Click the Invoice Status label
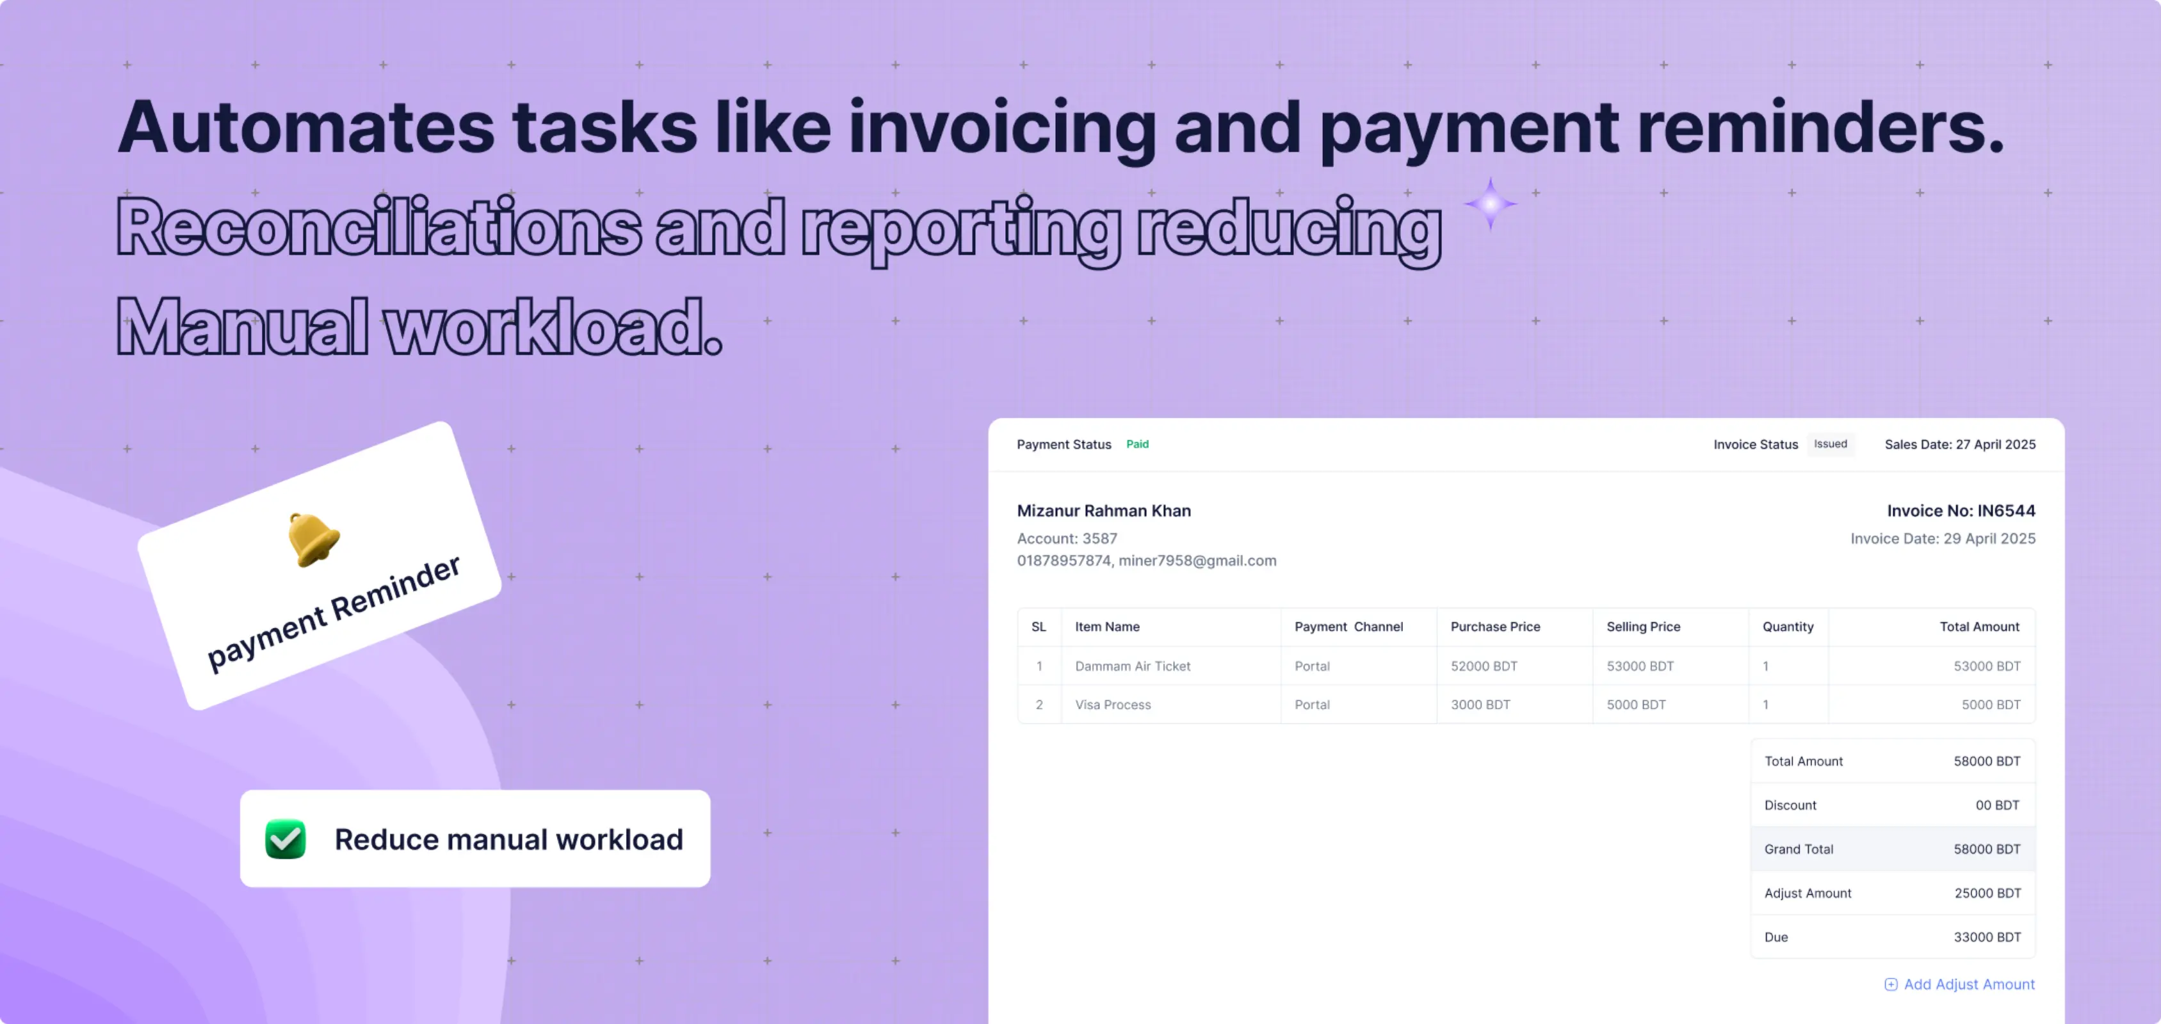This screenshot has width=2161, height=1024. (x=1755, y=445)
